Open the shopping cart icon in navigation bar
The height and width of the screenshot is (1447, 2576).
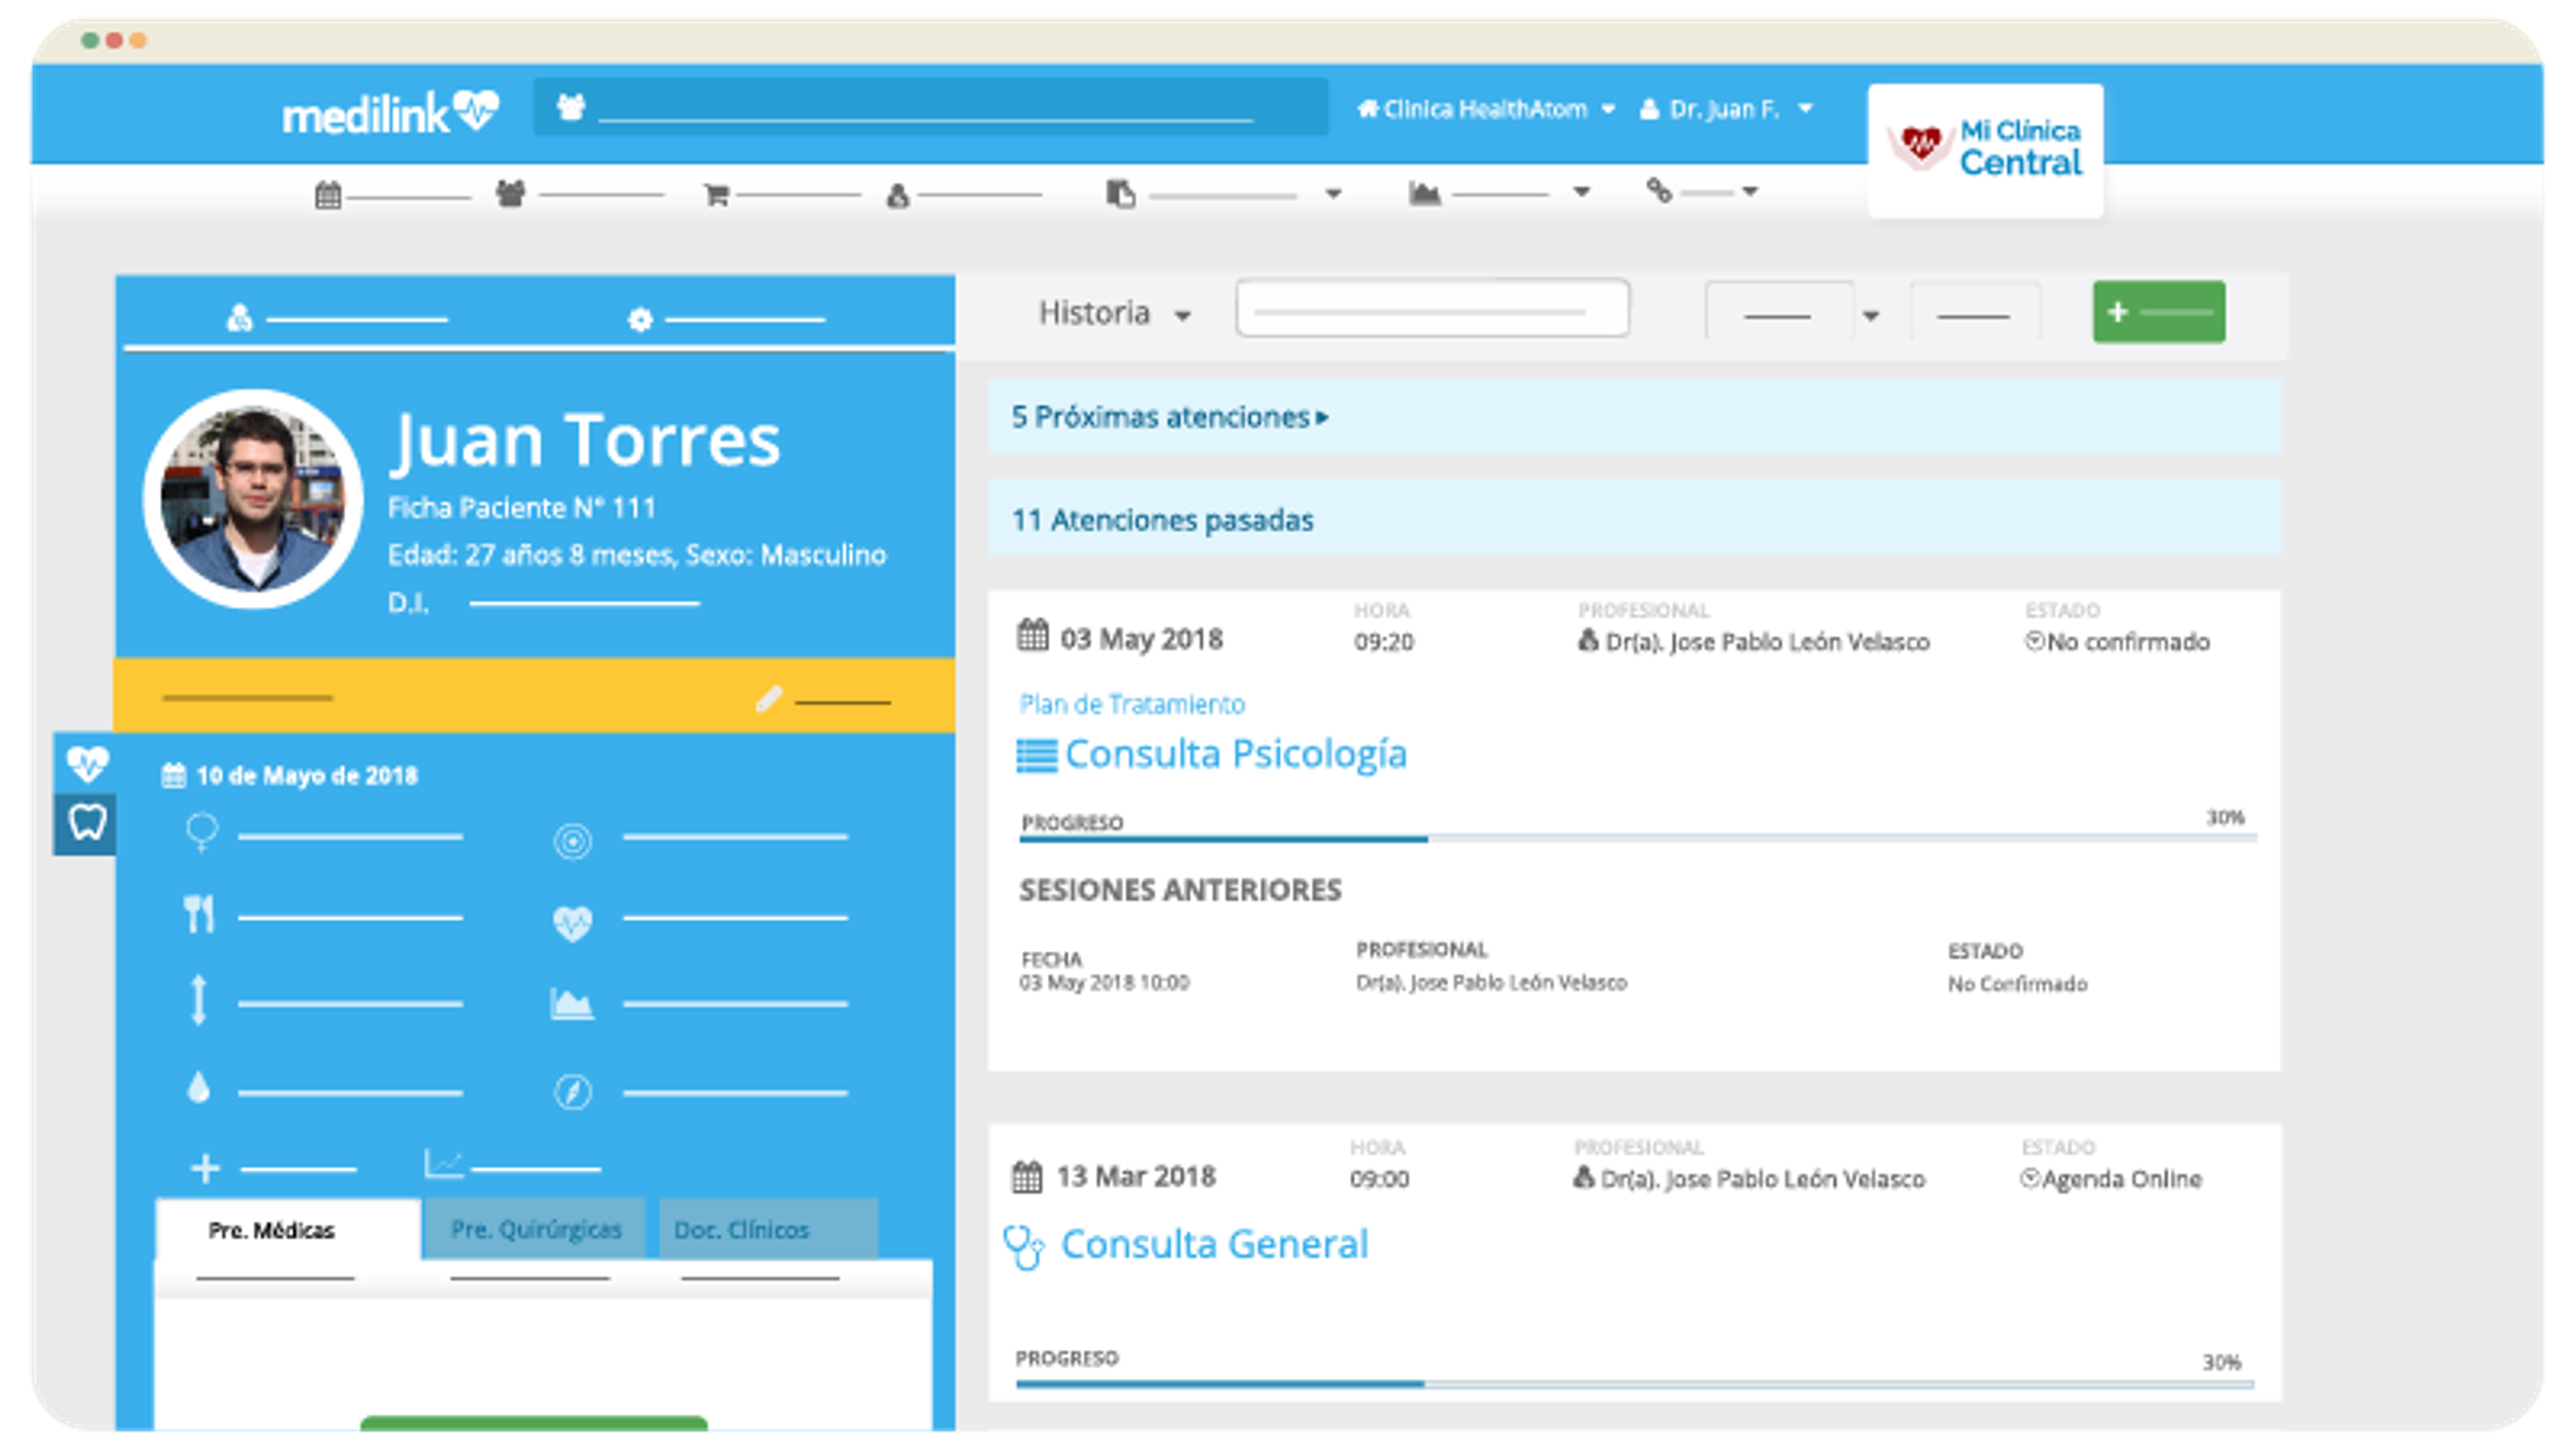point(716,194)
